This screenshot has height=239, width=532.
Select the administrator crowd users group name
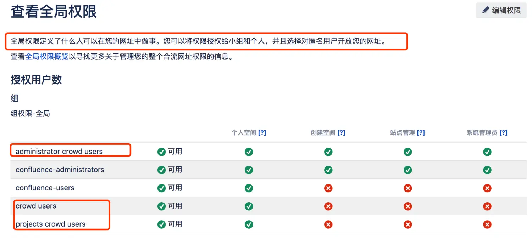tap(59, 152)
